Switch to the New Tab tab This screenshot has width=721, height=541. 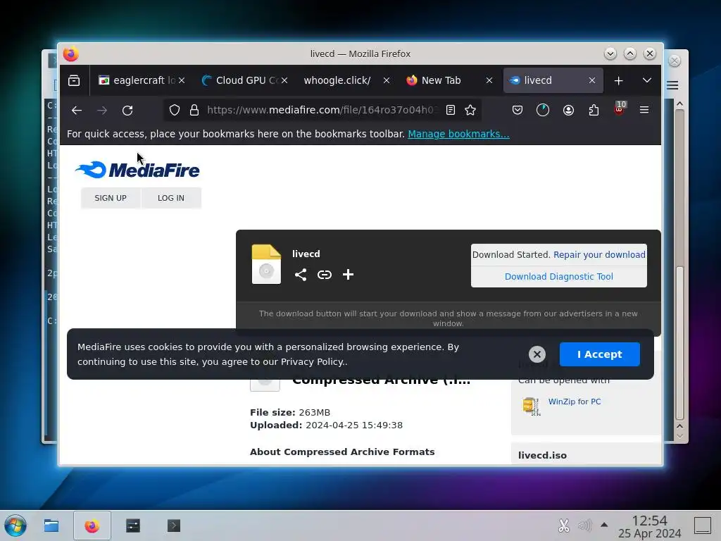point(441,80)
